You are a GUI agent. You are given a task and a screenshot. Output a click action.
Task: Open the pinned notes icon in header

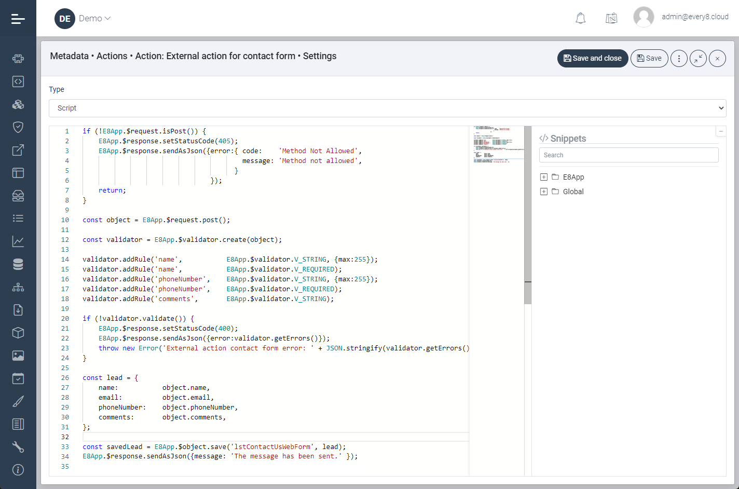tap(611, 19)
